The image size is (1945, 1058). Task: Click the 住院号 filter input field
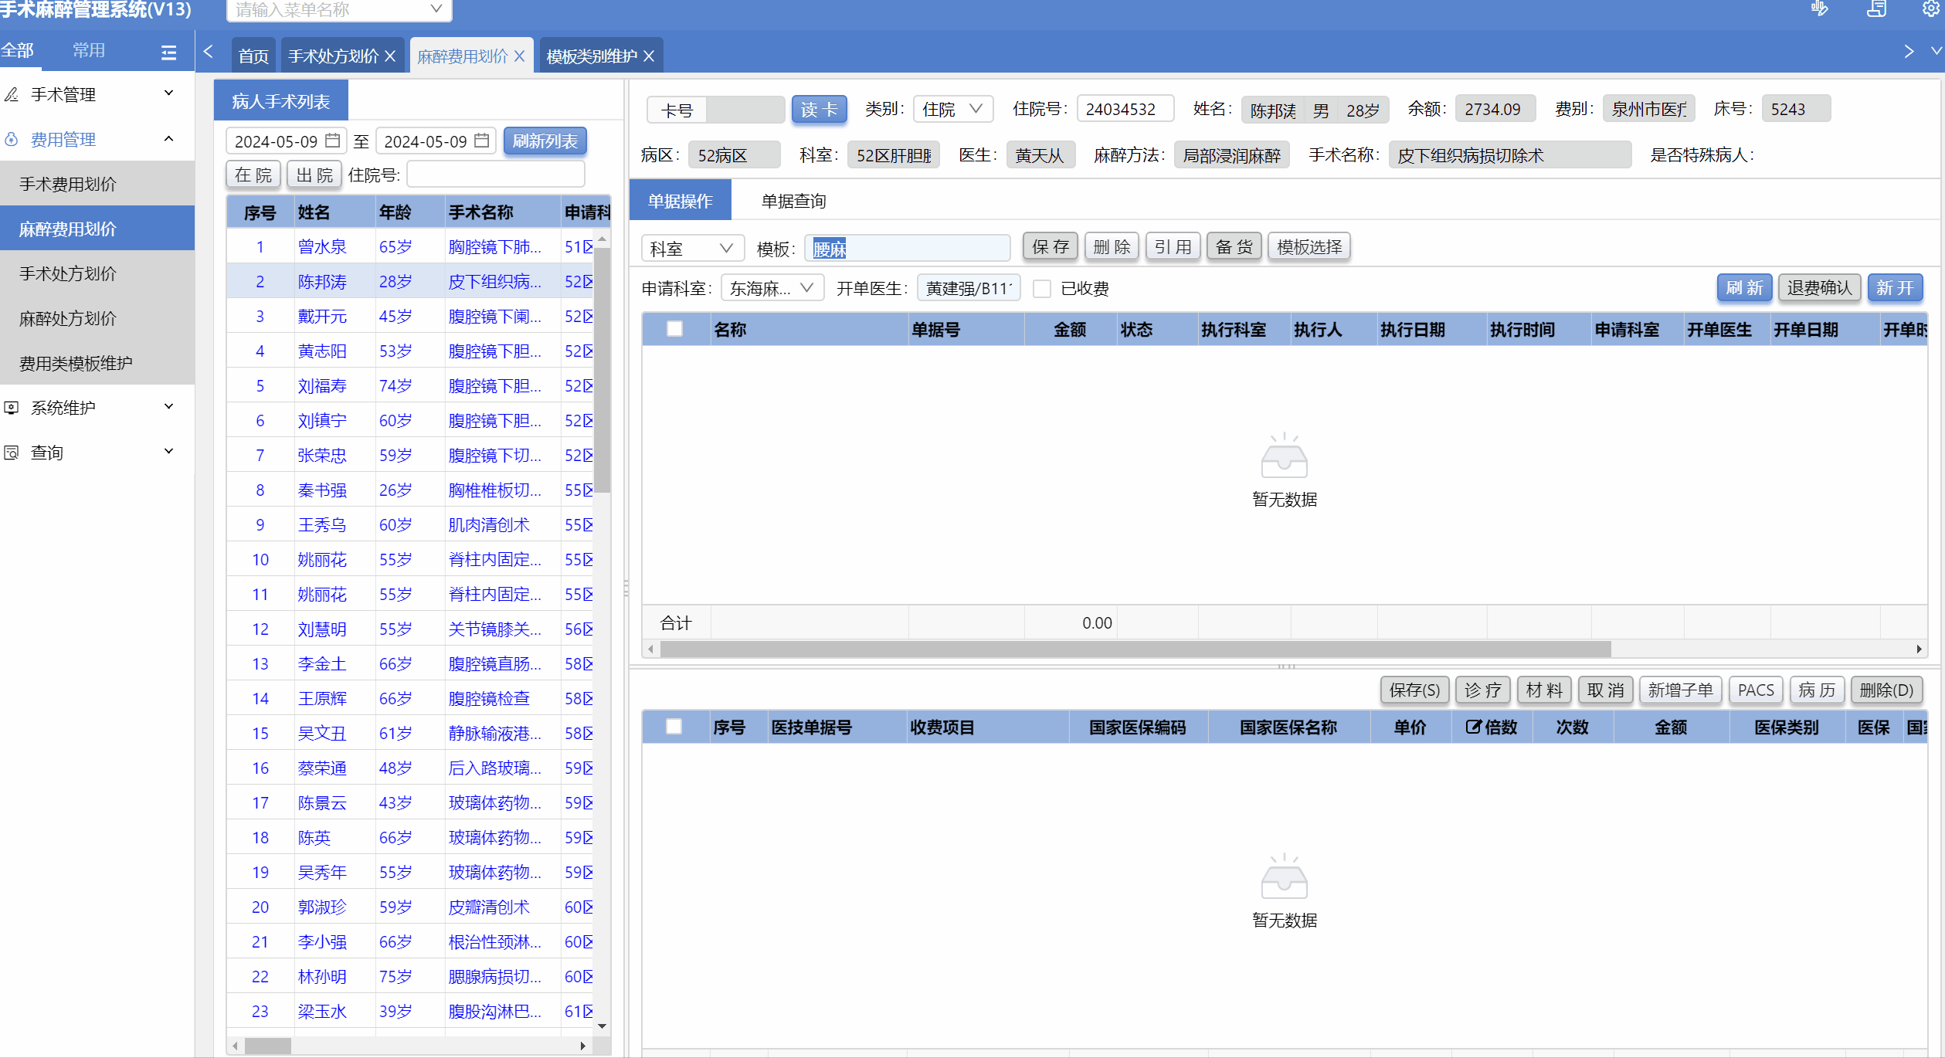(495, 175)
